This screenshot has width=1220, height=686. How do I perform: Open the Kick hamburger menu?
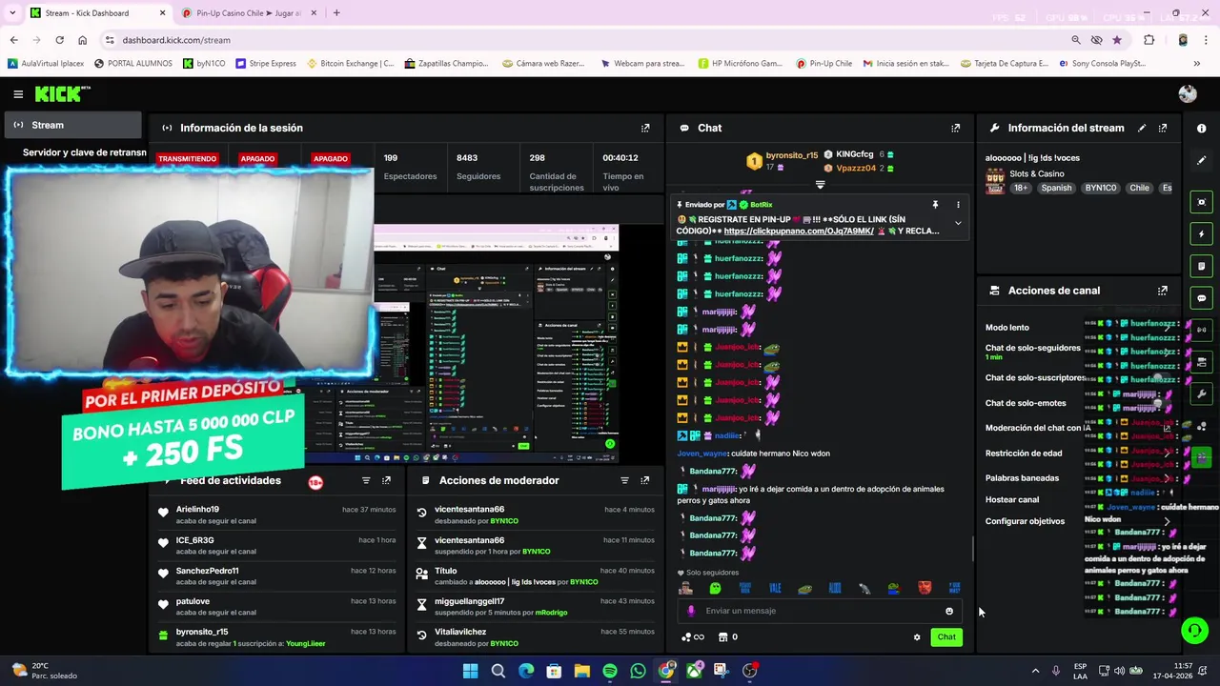pyautogui.click(x=18, y=93)
